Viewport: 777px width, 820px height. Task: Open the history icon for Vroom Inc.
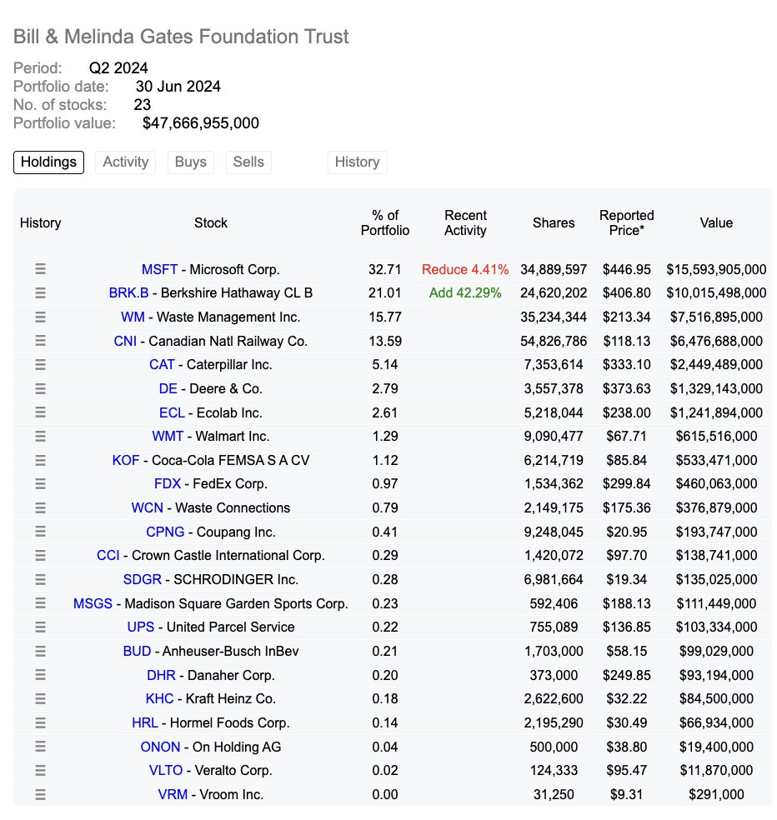[x=40, y=794]
